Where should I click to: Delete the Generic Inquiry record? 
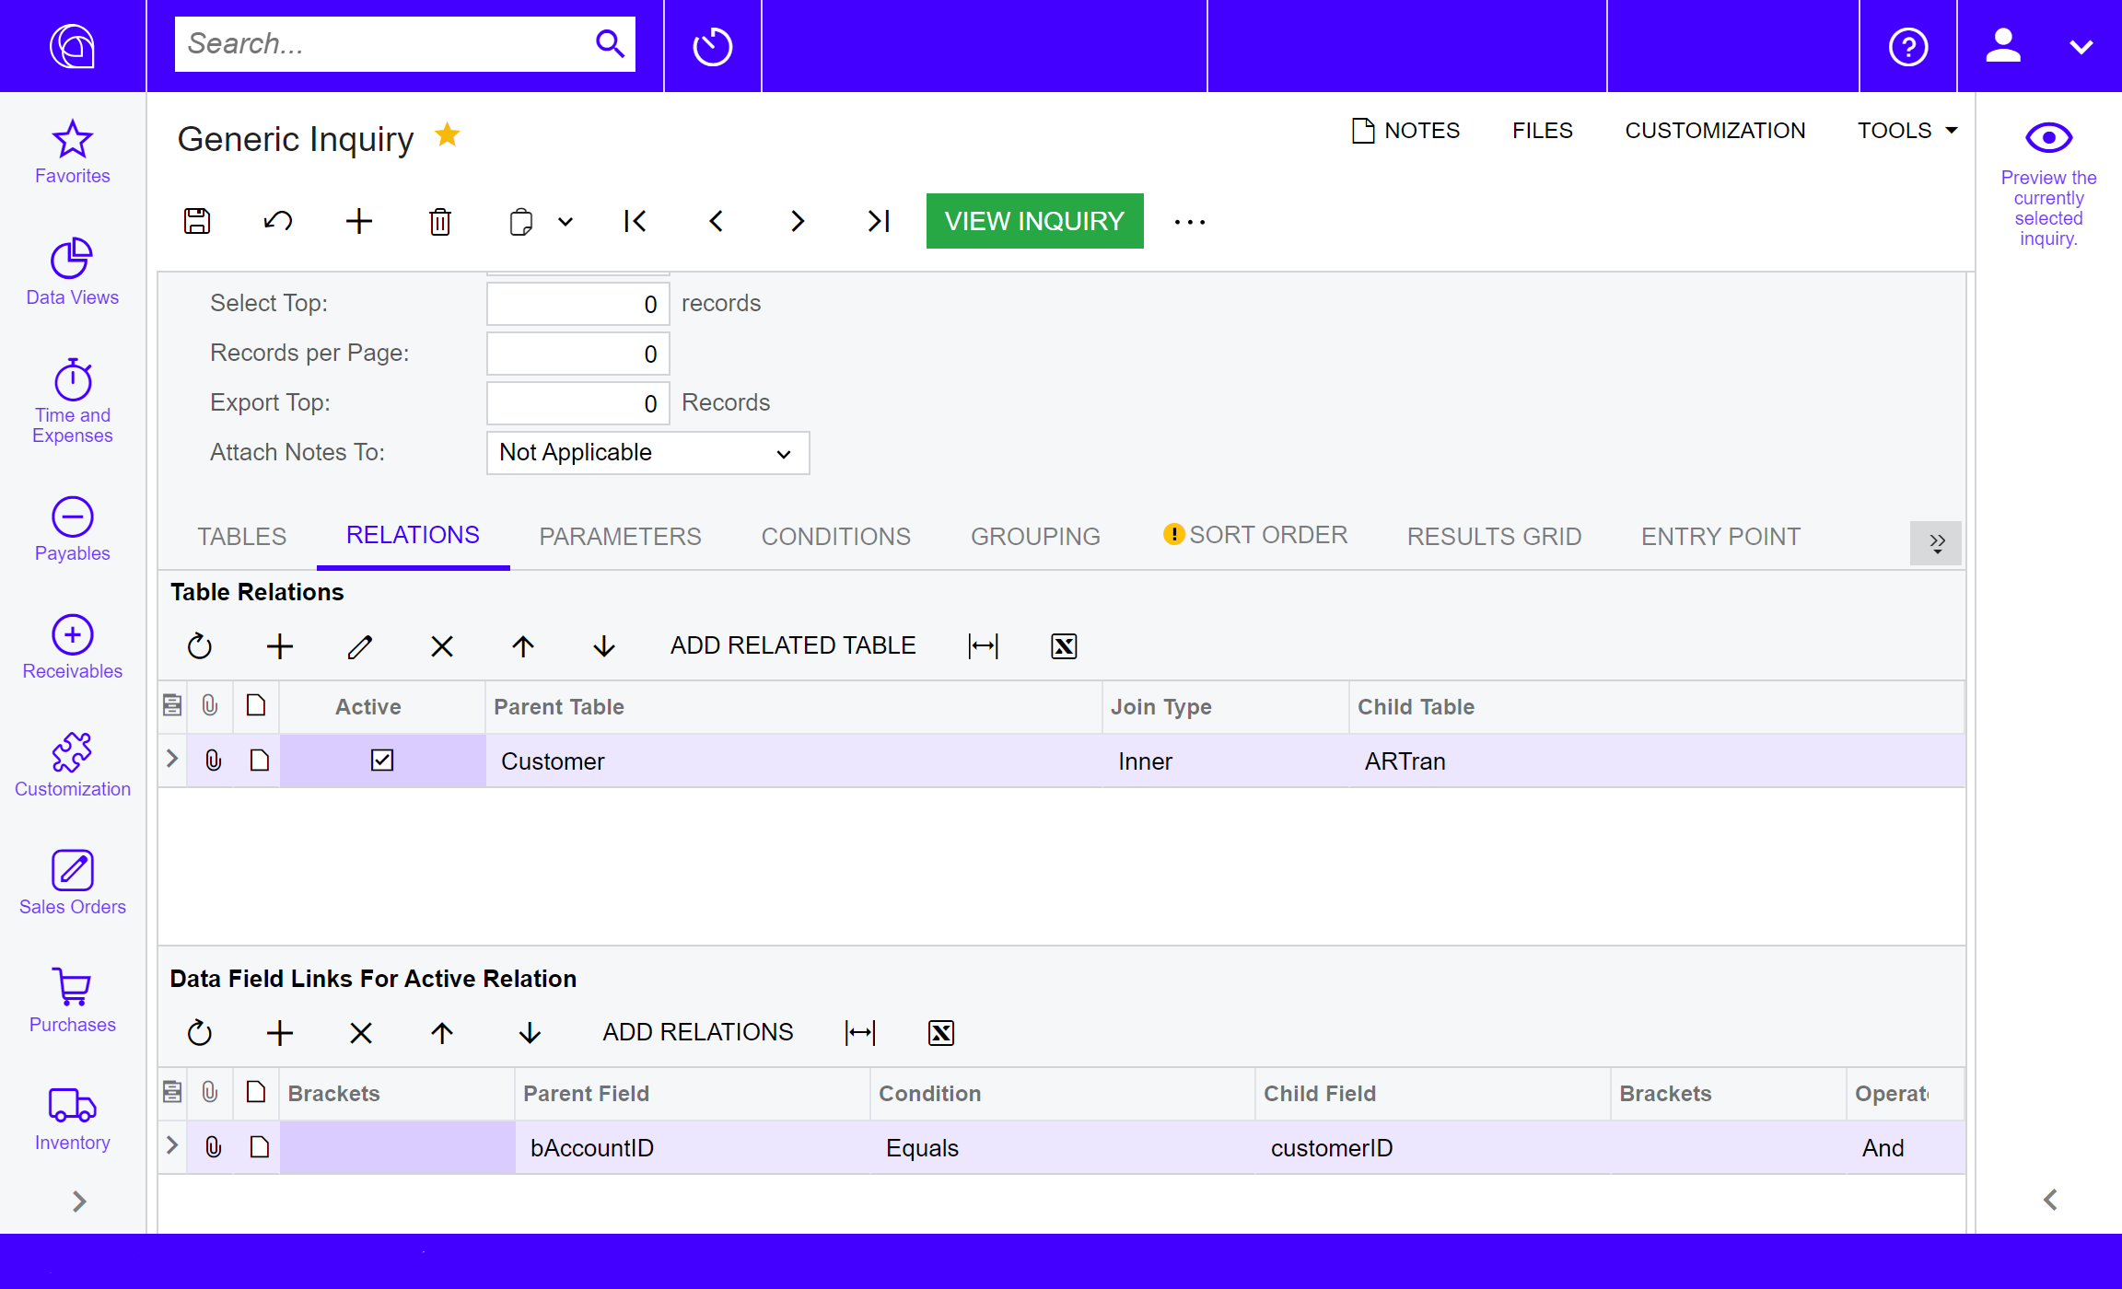[439, 221]
